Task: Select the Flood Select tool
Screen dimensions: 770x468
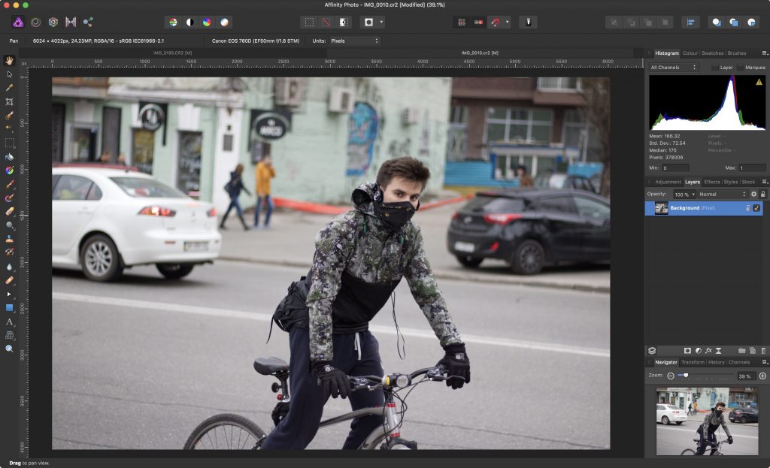Action: point(9,128)
